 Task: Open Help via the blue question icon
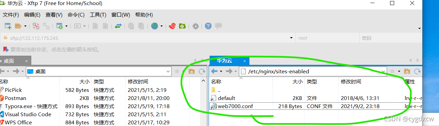tap(208, 26)
